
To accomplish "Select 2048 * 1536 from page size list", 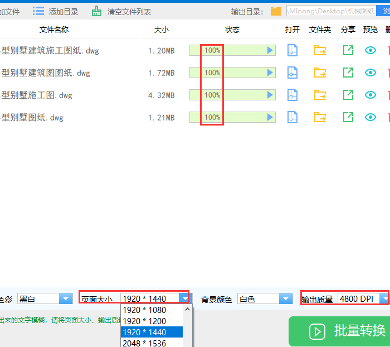I will tap(152, 343).
